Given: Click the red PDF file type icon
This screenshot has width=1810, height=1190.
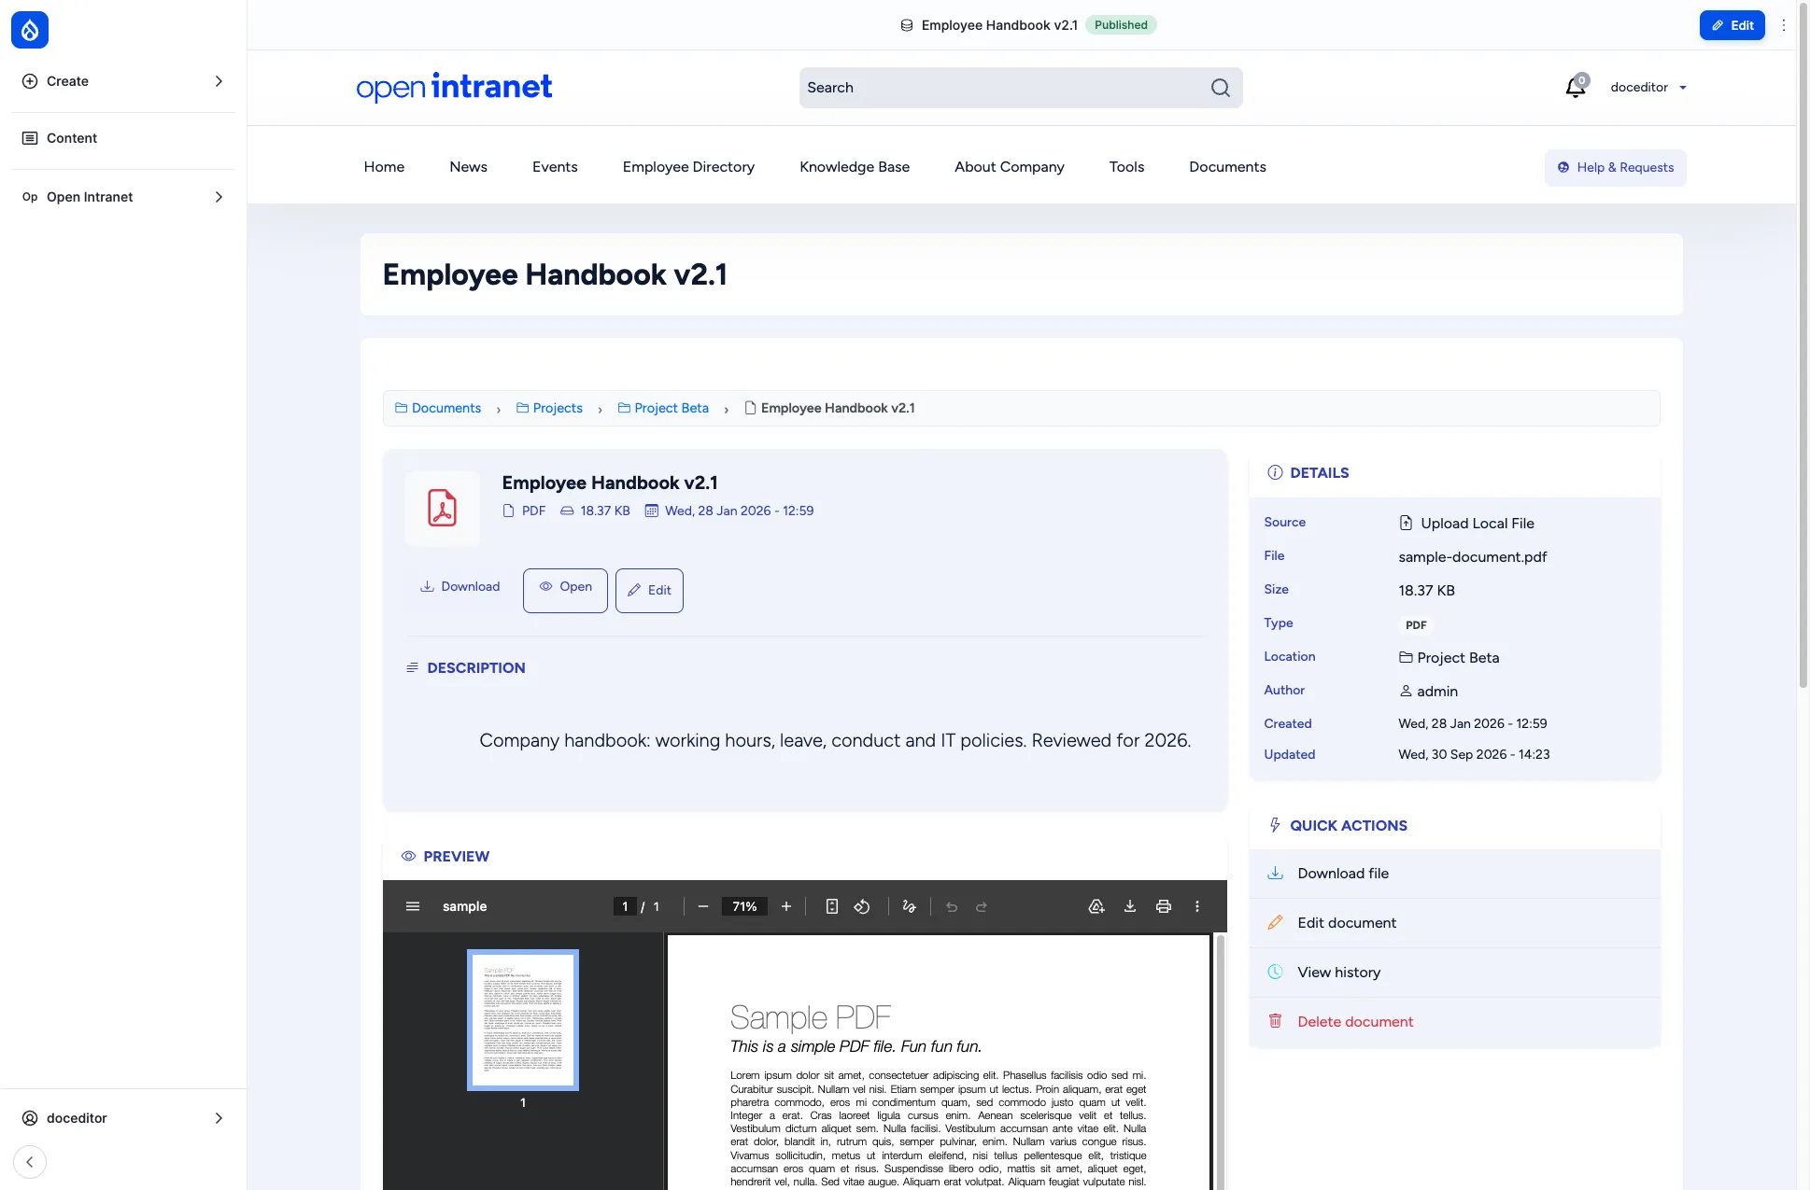Looking at the screenshot, I should tap(443, 508).
